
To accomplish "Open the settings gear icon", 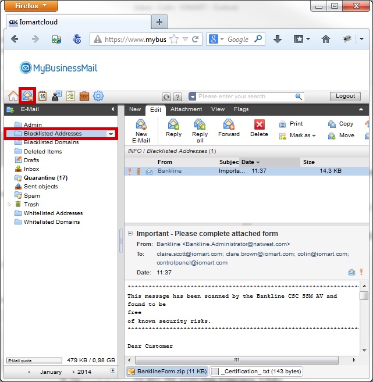I will point(98,97).
